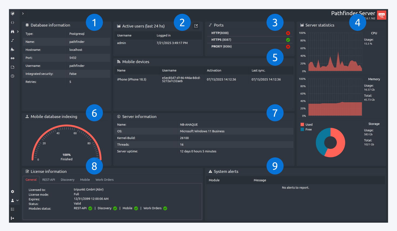The image size is (397, 231).
Task: Expand the collapsed sidebar with the top chevron
Action: point(23,13)
